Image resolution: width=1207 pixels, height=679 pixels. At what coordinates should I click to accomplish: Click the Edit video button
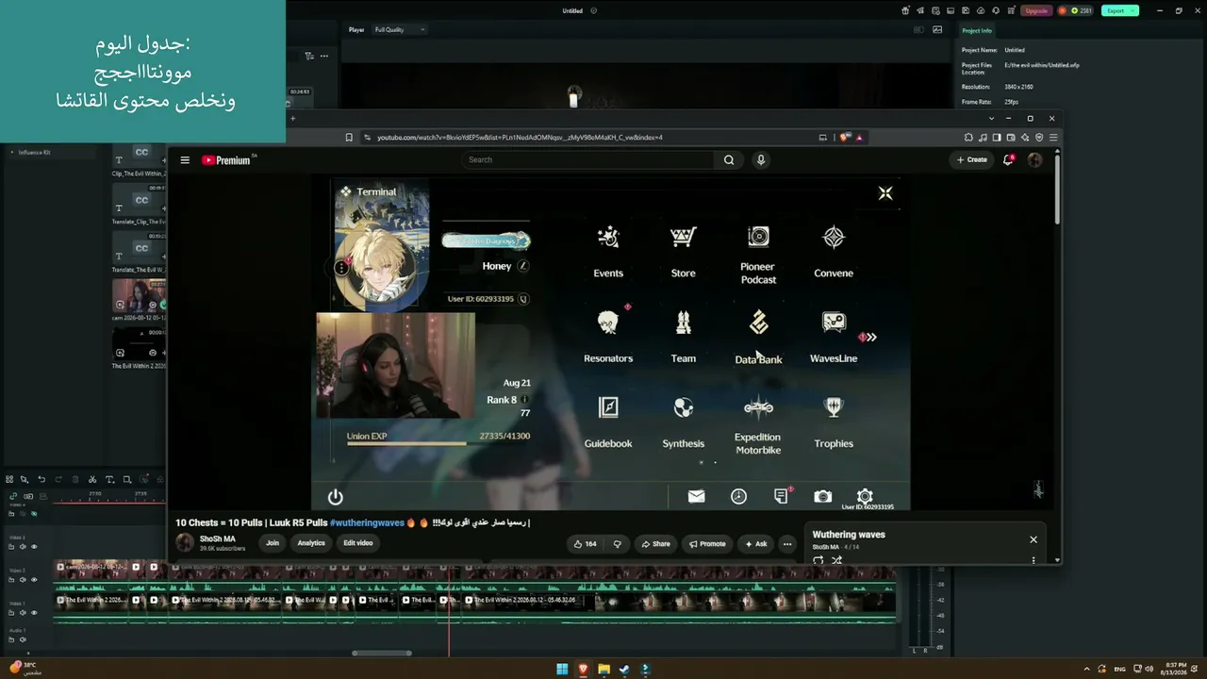pos(358,543)
